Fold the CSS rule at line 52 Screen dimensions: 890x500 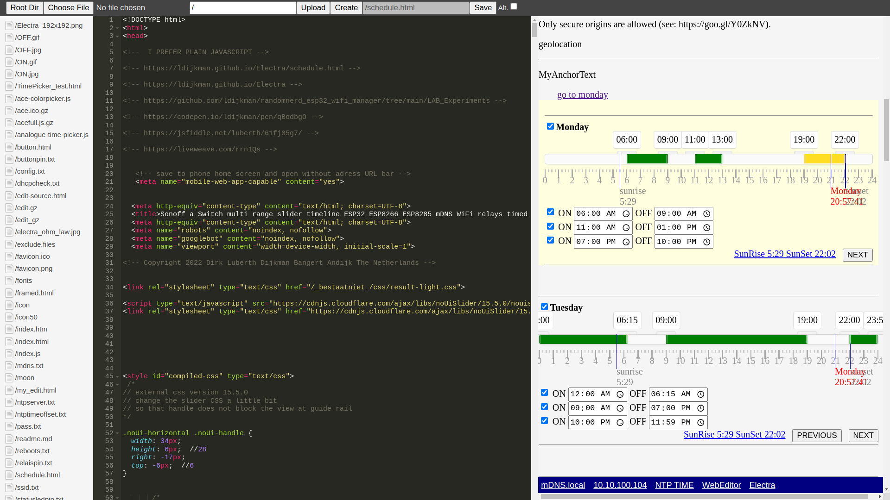117,433
